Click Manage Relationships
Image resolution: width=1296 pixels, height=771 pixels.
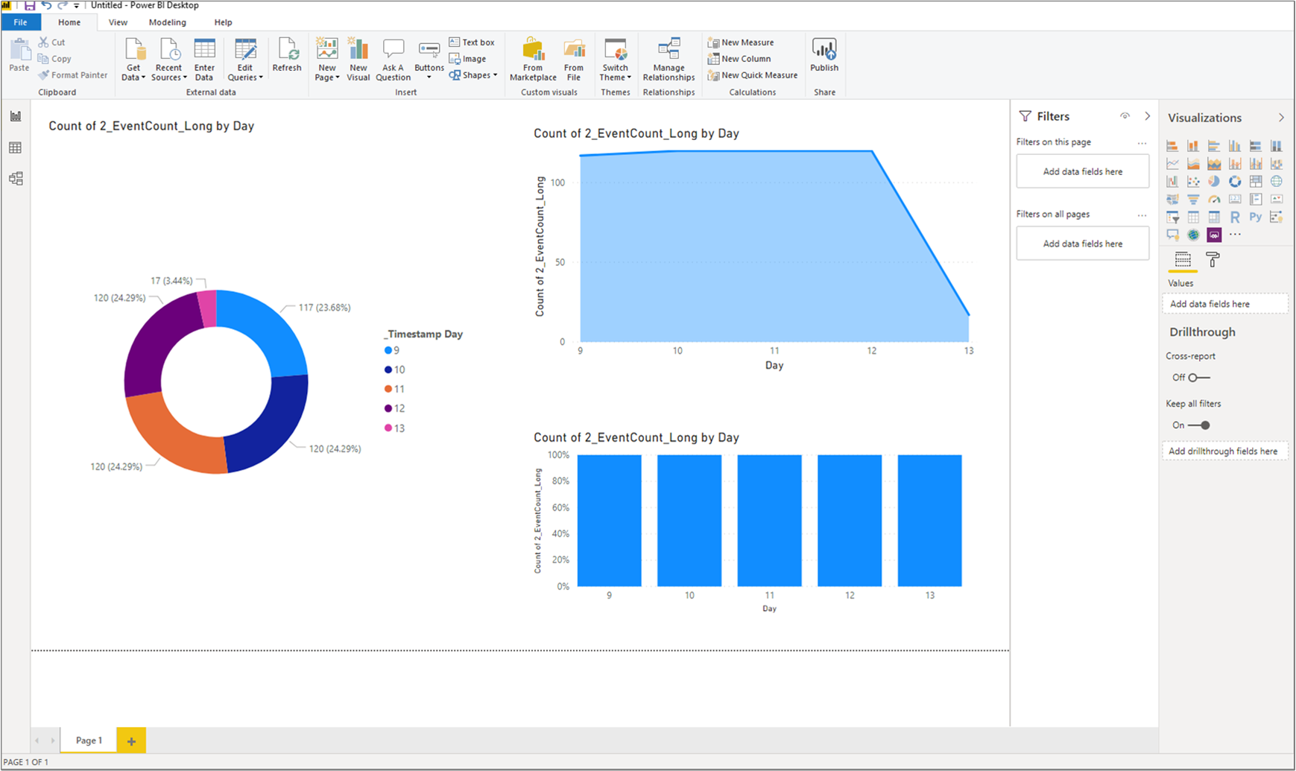[668, 60]
